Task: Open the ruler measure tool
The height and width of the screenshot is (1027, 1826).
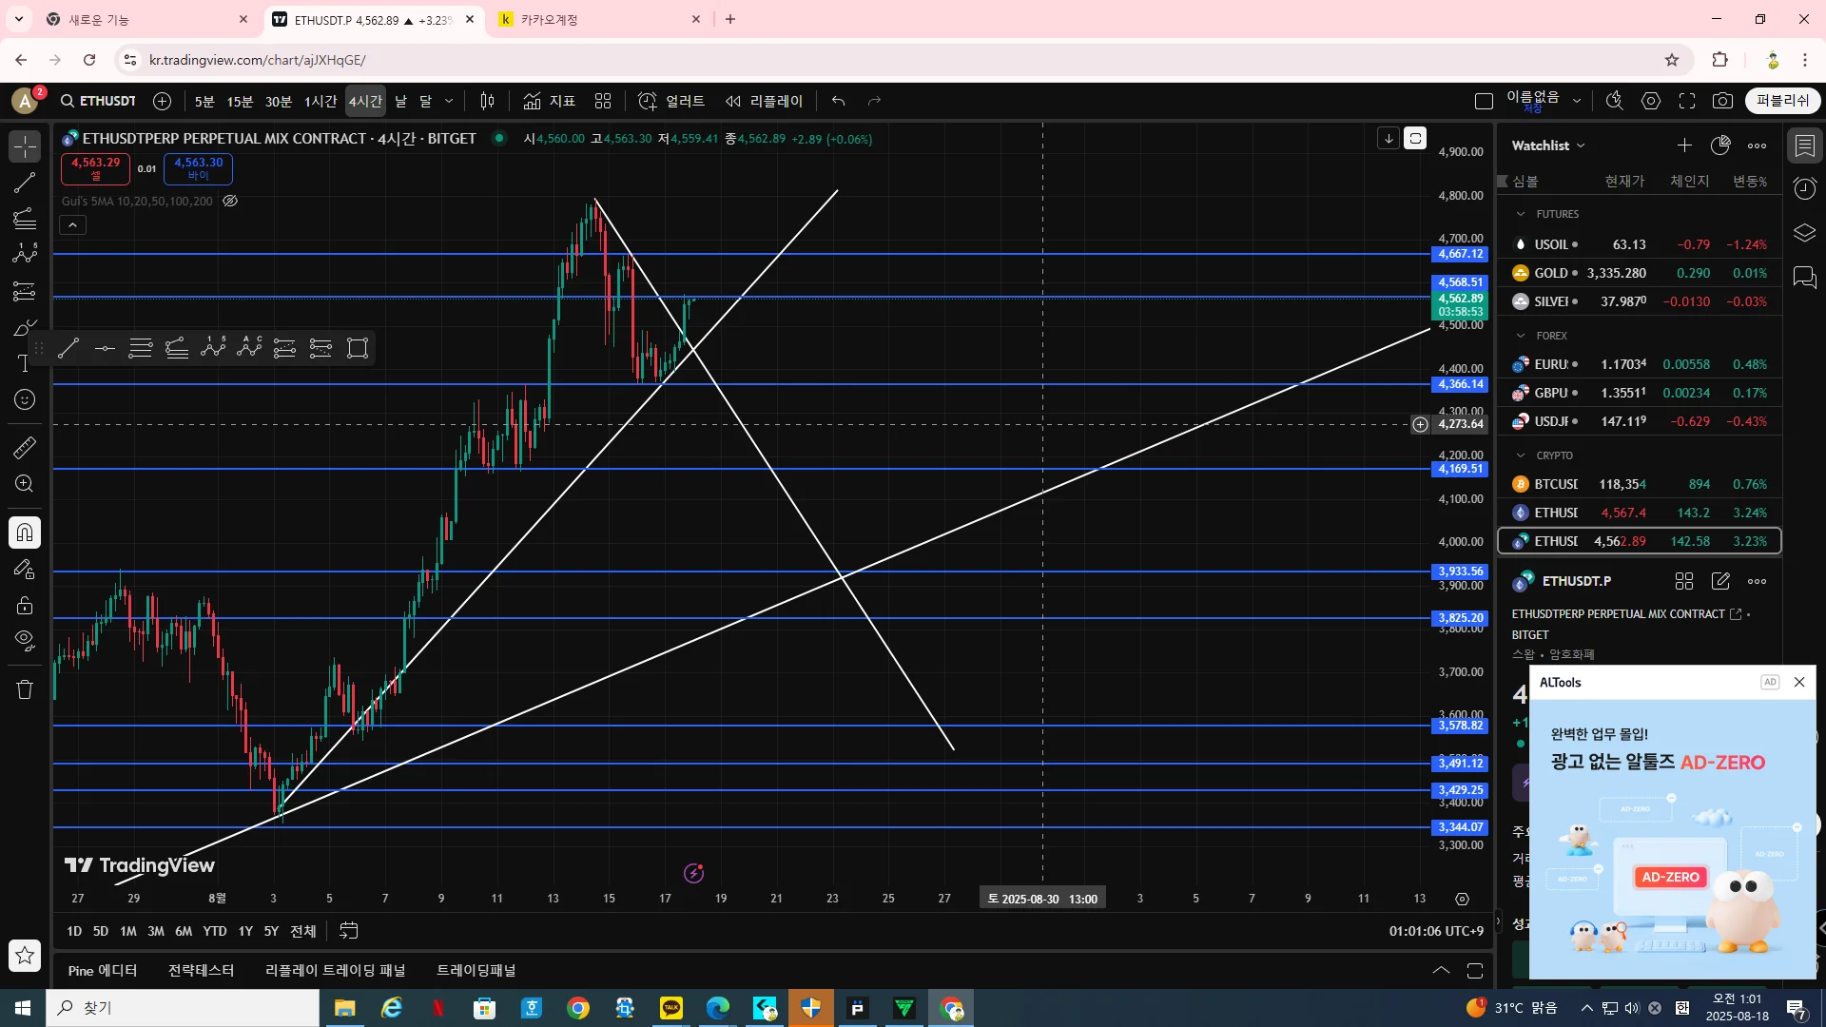Action: pos(25,447)
